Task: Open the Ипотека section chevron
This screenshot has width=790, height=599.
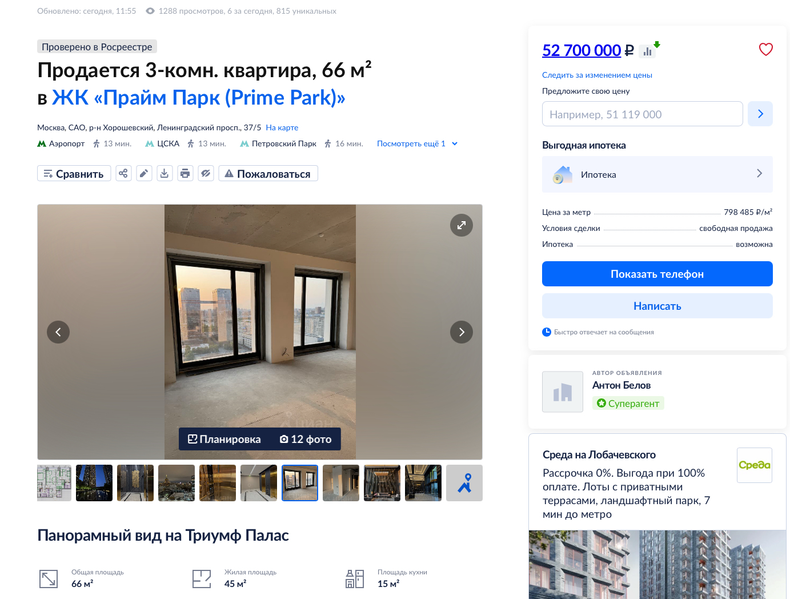Action: (x=759, y=173)
